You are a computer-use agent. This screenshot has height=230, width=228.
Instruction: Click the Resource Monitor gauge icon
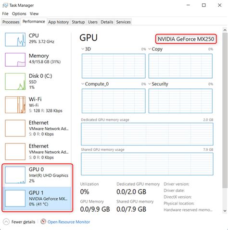[x=43, y=221]
